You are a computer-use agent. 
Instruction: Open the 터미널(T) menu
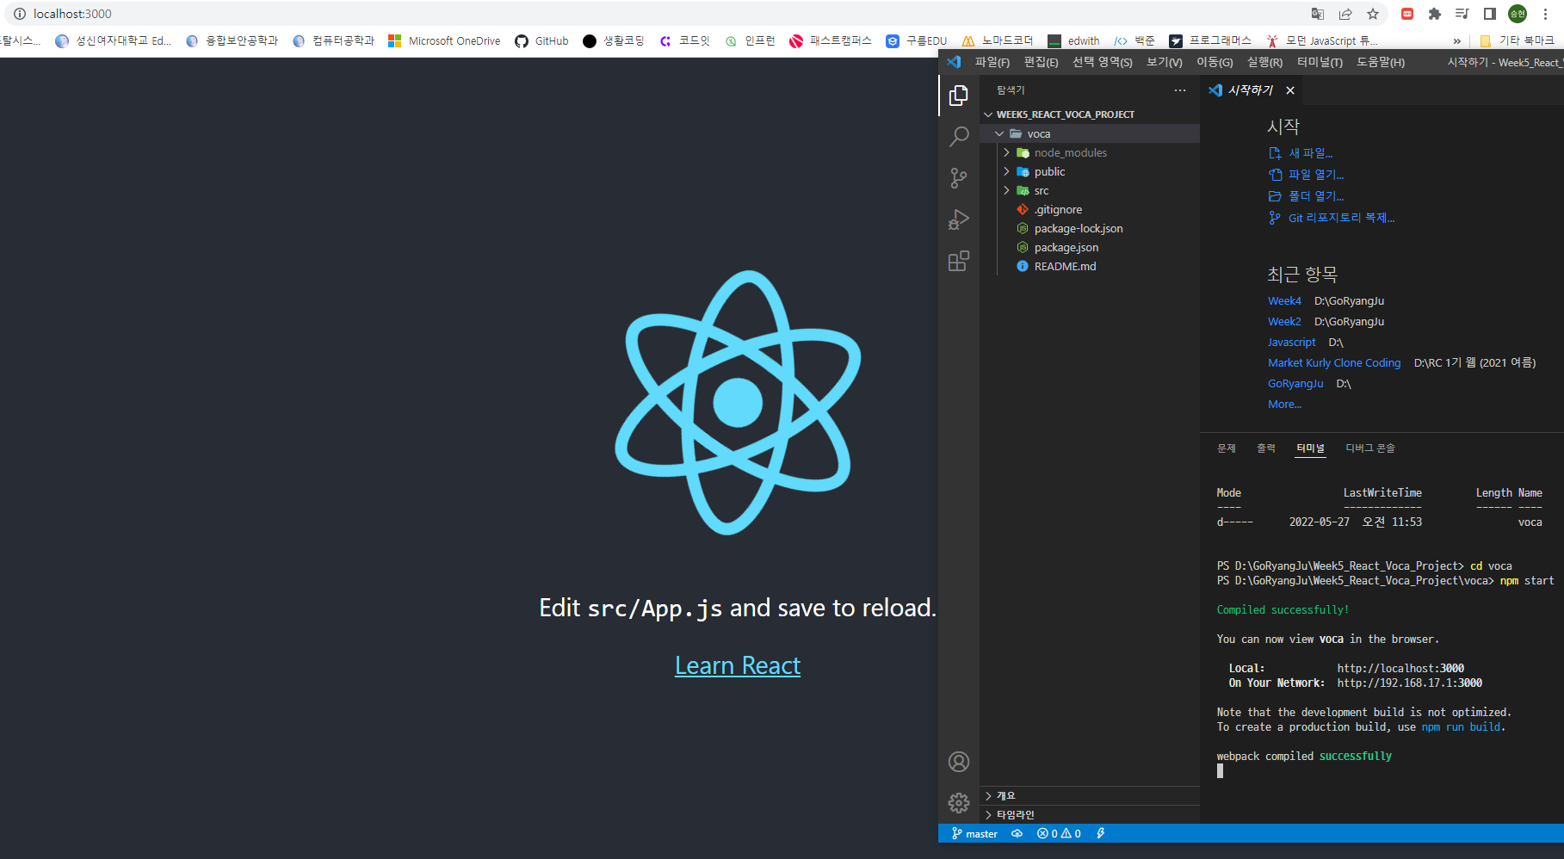click(1320, 62)
